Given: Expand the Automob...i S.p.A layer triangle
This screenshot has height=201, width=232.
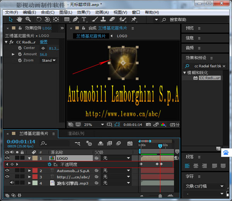Looking at the screenshot, I should [x=29, y=171].
